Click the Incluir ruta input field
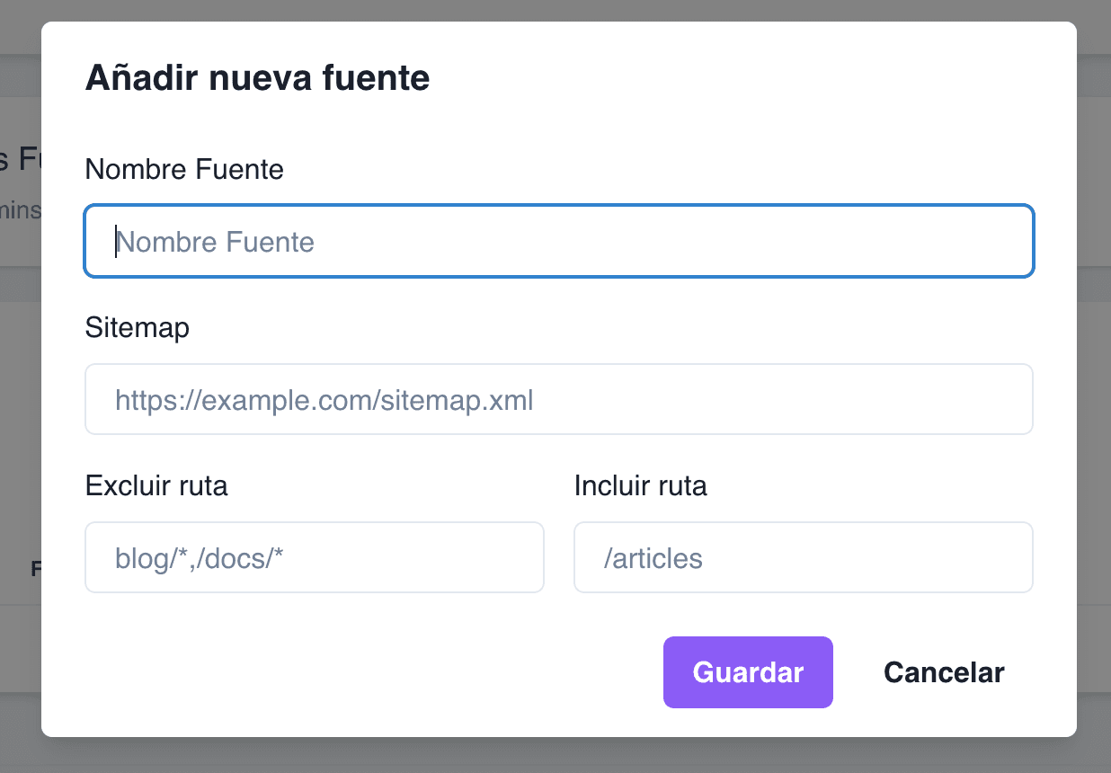 803,557
